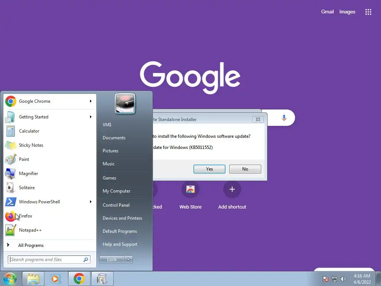Image resolution: width=381 pixels, height=286 pixels.
Task: Click the Add shortcut plus icon
Action: pos(232,189)
